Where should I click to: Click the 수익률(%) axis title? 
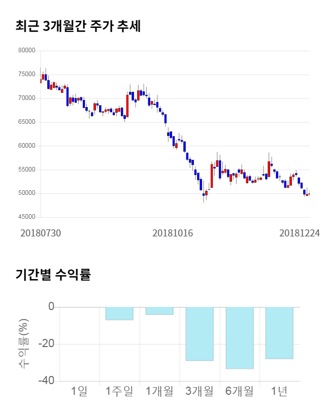(24, 344)
